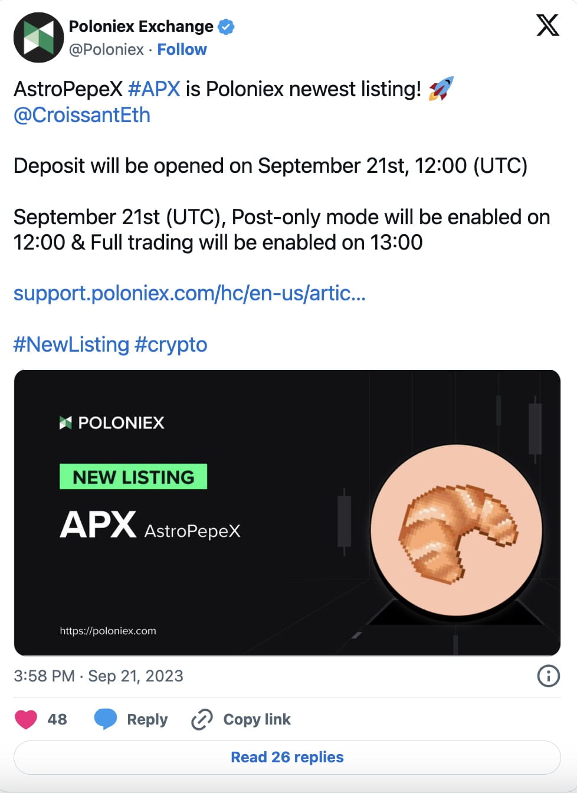Screen dimensions: 577x793
Task: Open the #crypto hashtag
Action: 171,344
